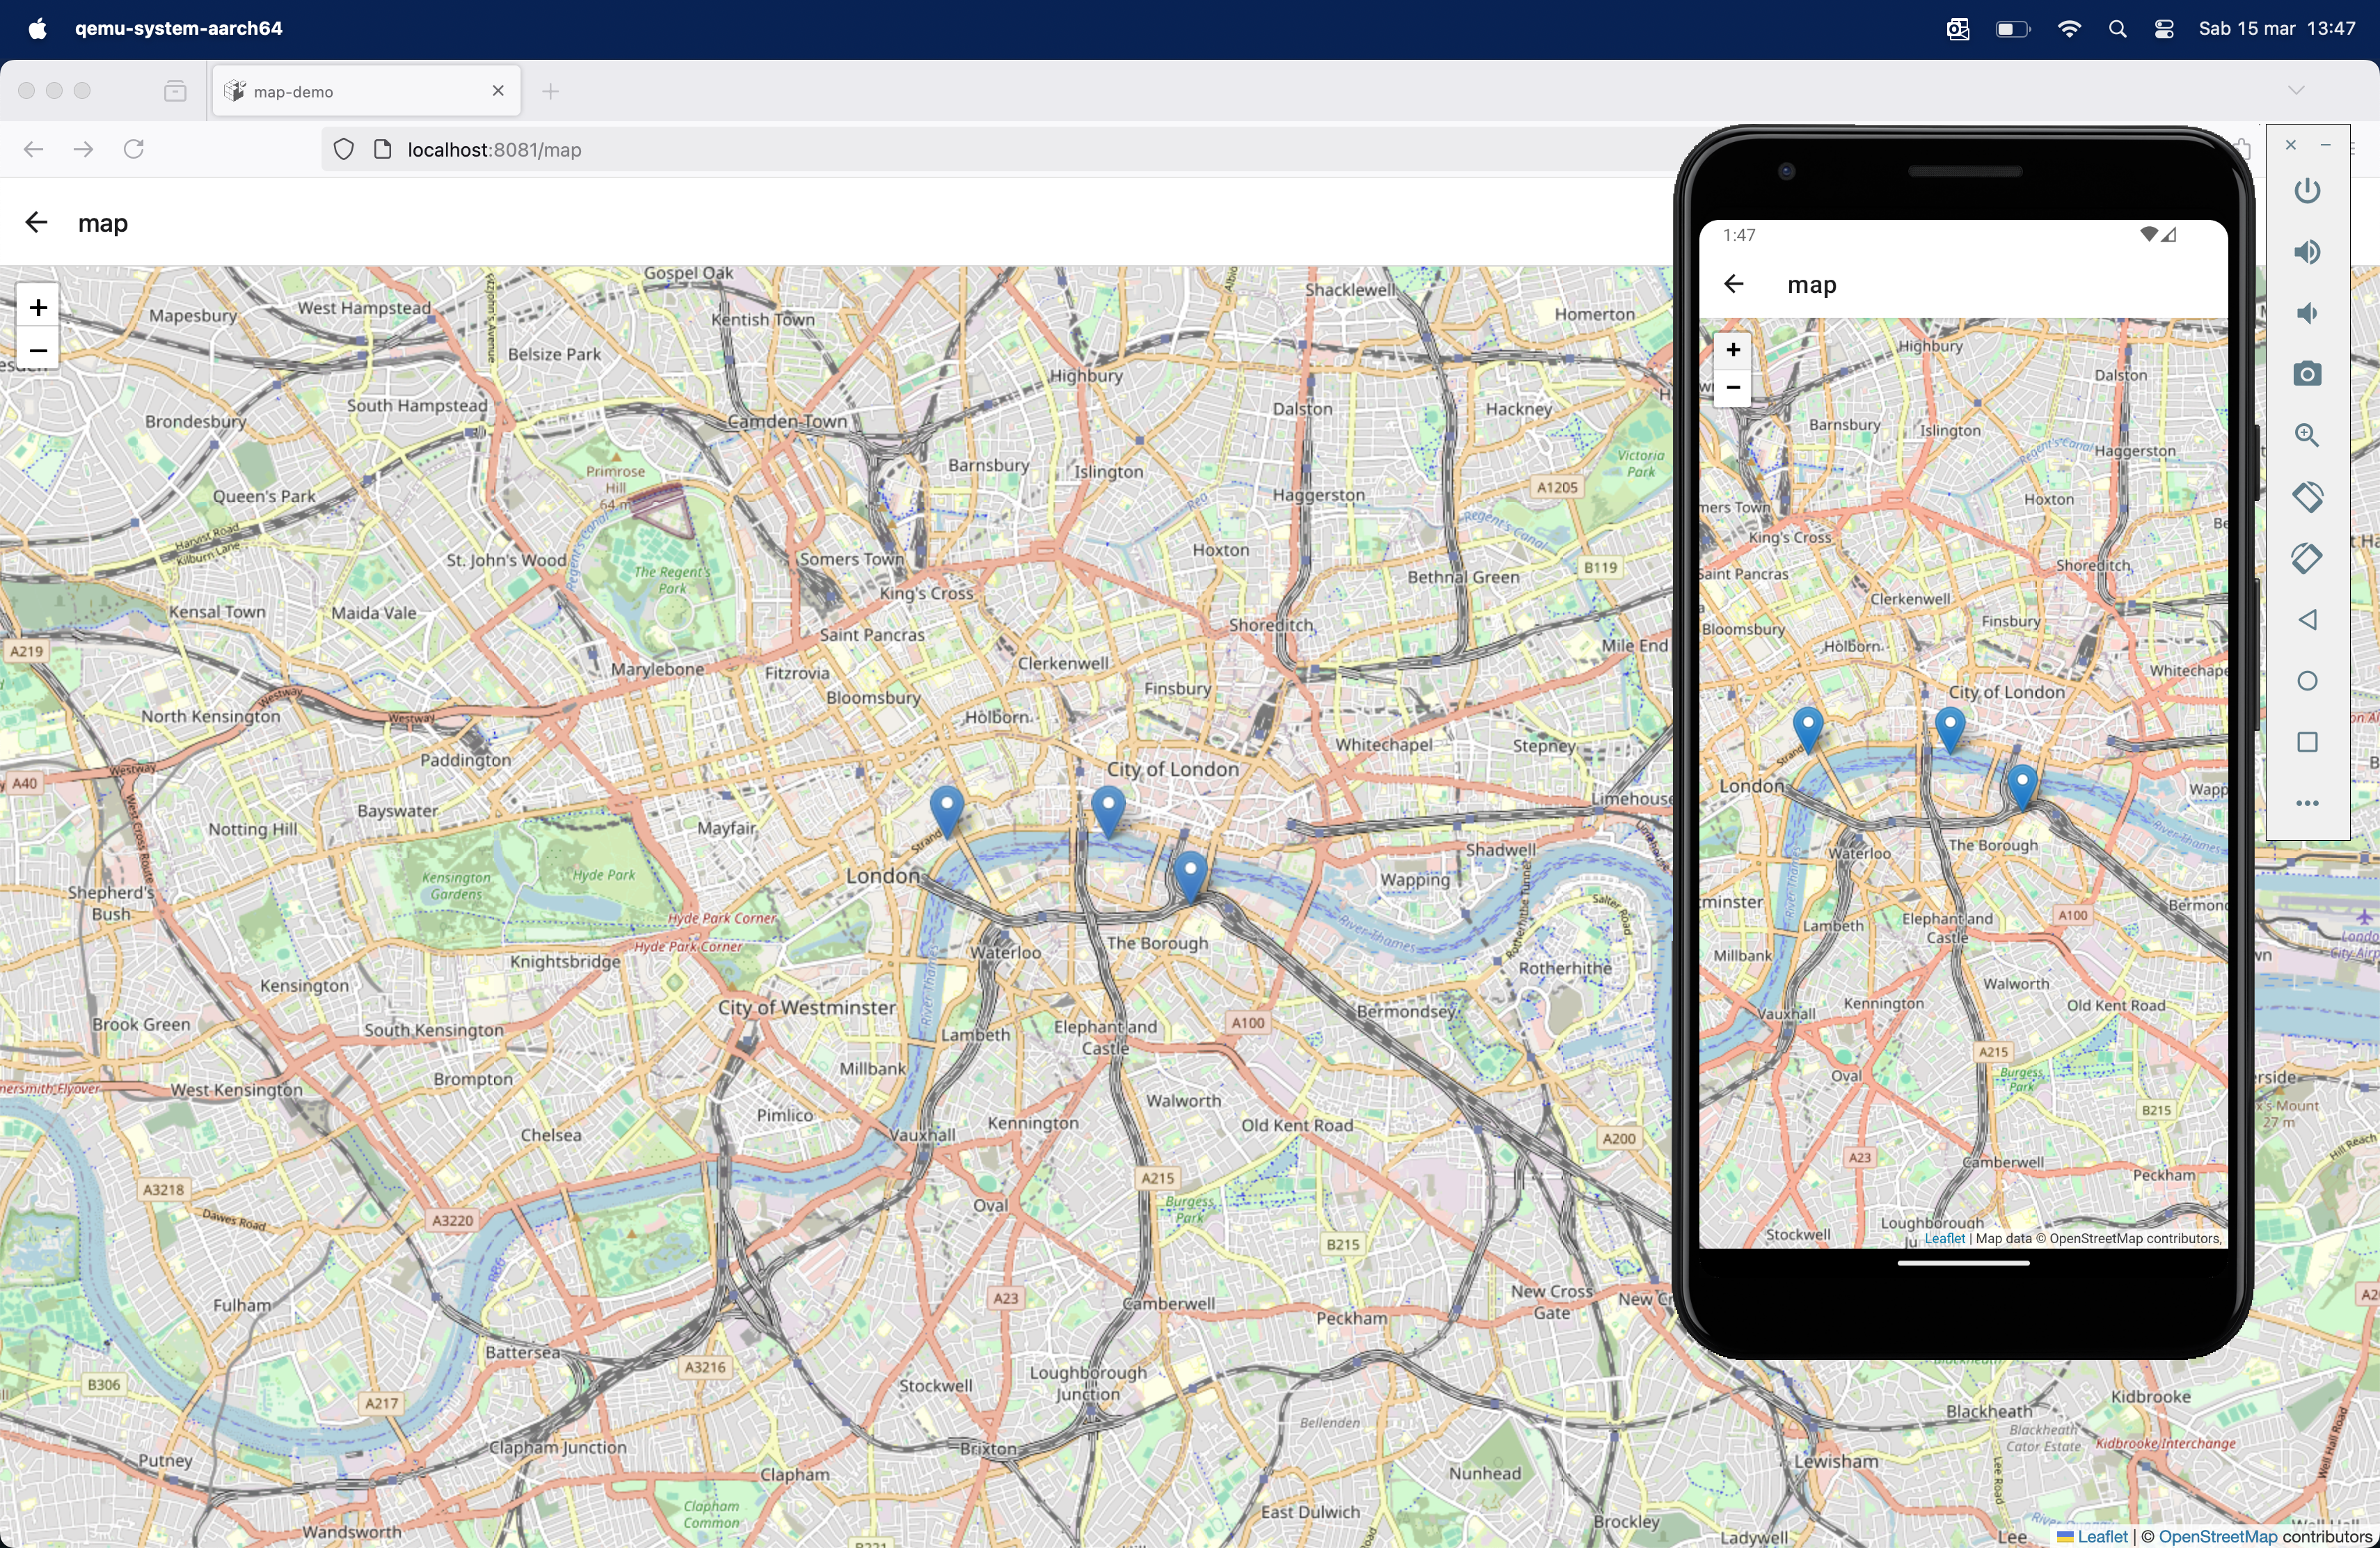Zoom out on the browser map

coord(38,350)
